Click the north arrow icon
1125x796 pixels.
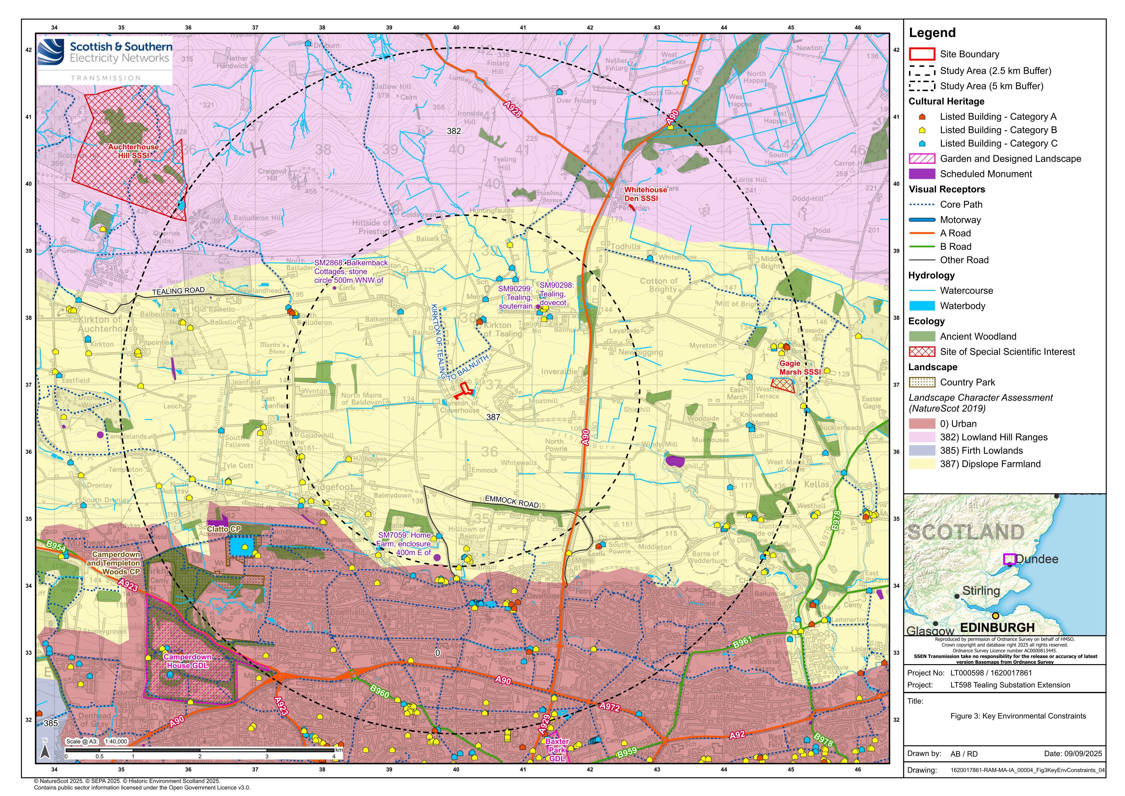[x=44, y=750]
